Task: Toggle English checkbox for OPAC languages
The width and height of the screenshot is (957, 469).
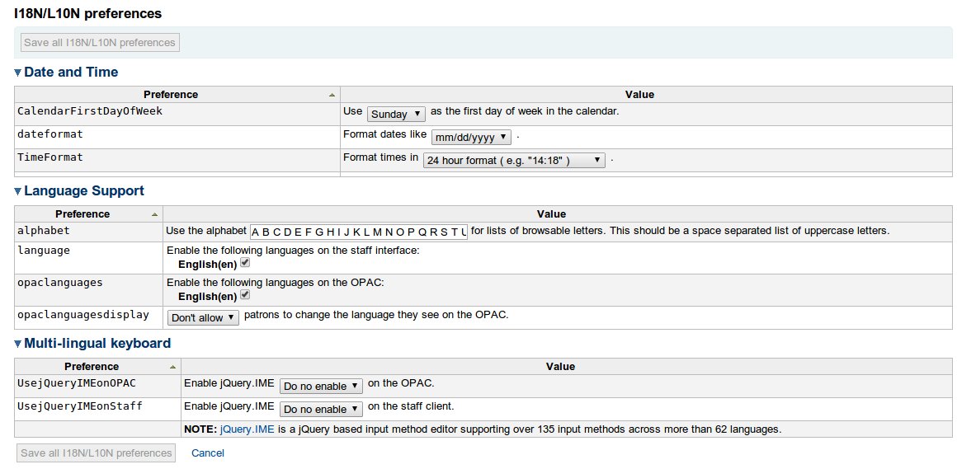Action: [x=245, y=295]
